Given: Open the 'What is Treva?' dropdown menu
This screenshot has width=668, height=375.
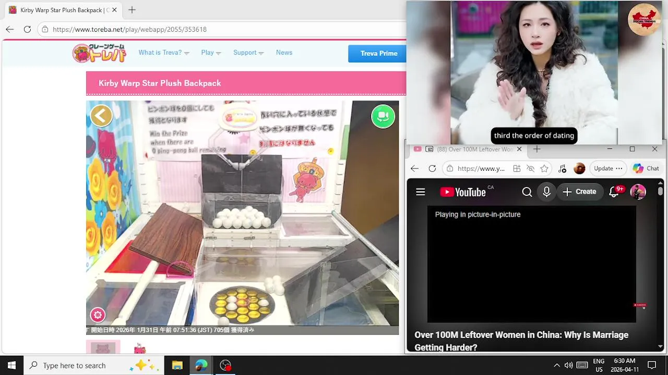Looking at the screenshot, I should click(x=164, y=53).
